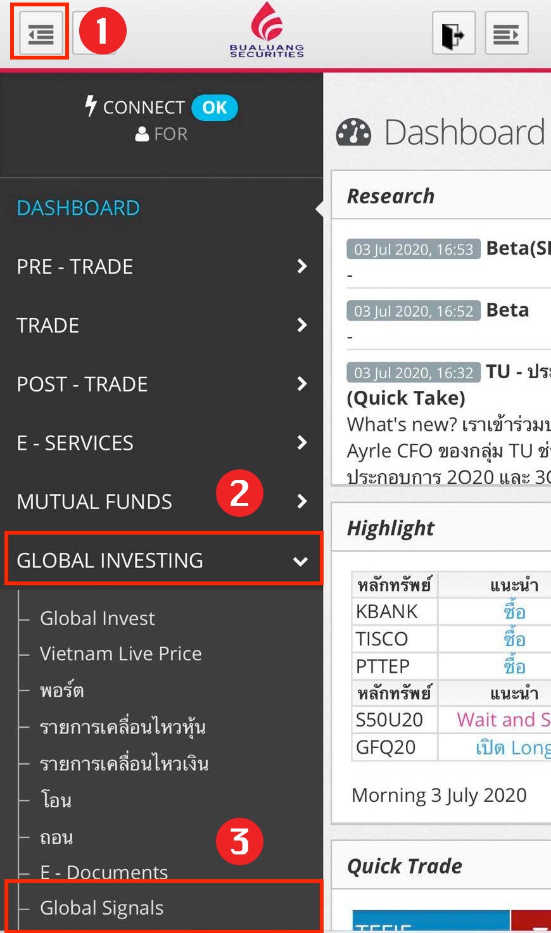Click the user FOR profile icon
The width and height of the screenshot is (551, 933).
click(x=142, y=134)
